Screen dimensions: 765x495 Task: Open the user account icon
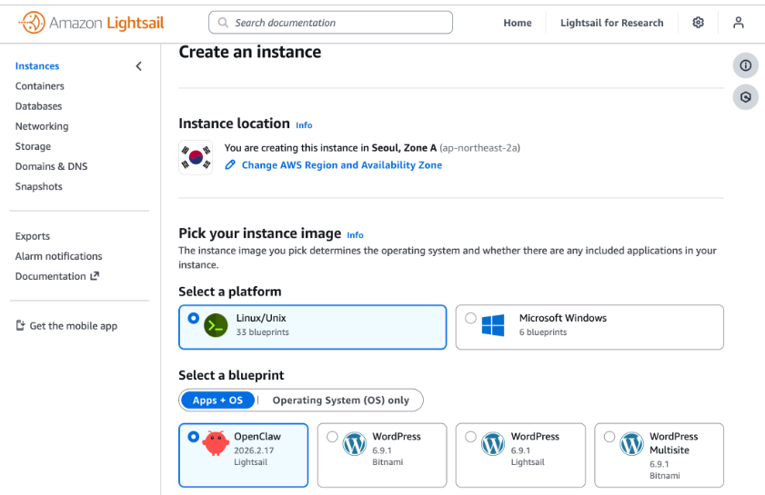(739, 23)
